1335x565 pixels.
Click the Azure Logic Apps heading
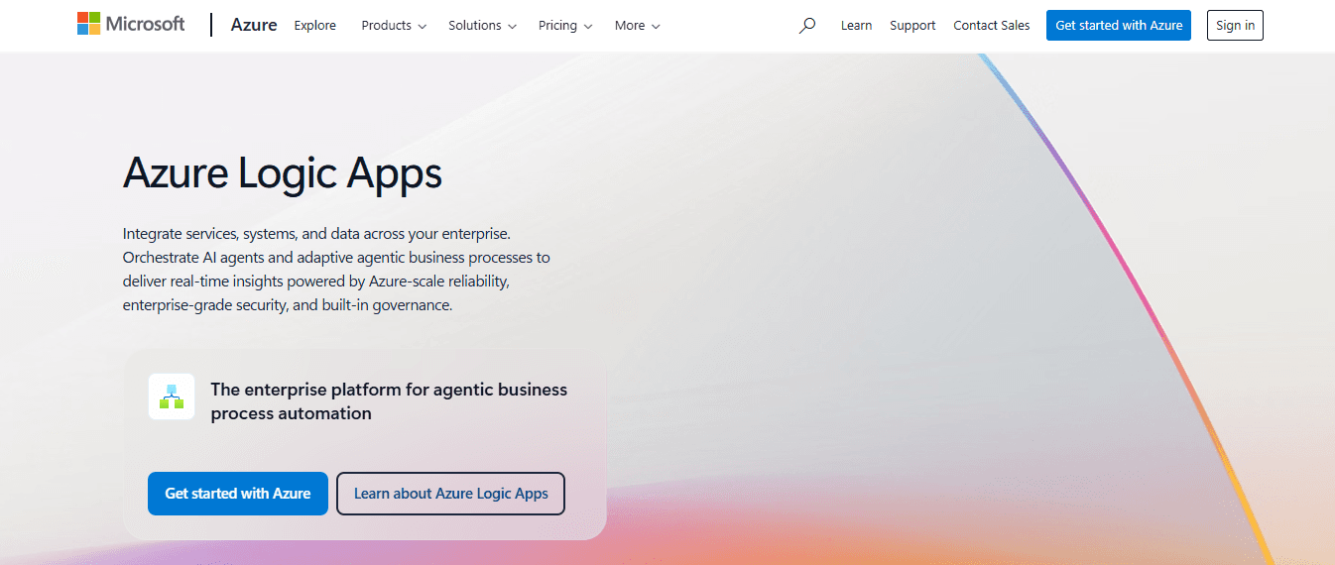click(283, 173)
